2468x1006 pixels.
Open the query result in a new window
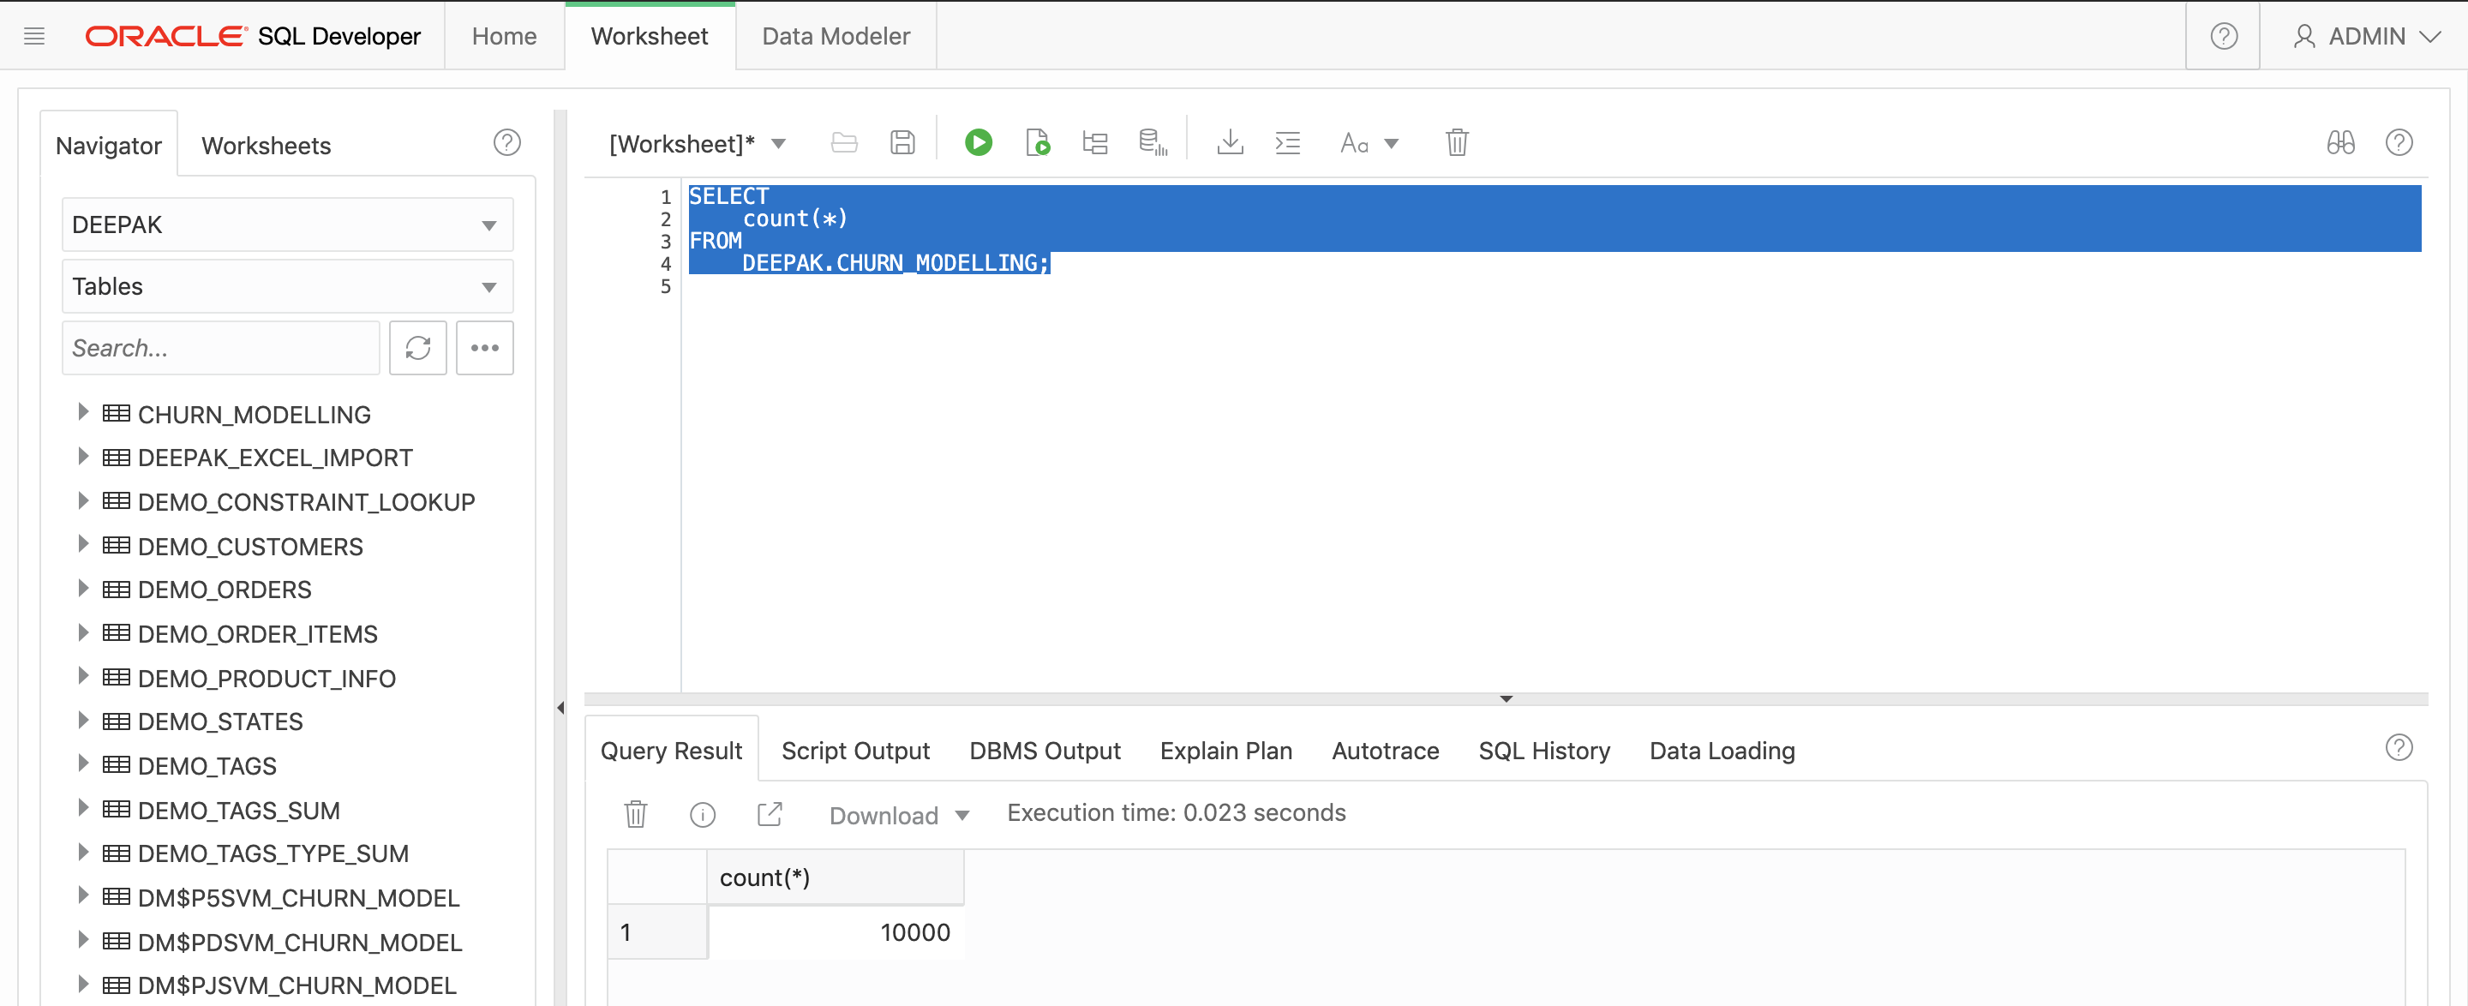click(770, 813)
